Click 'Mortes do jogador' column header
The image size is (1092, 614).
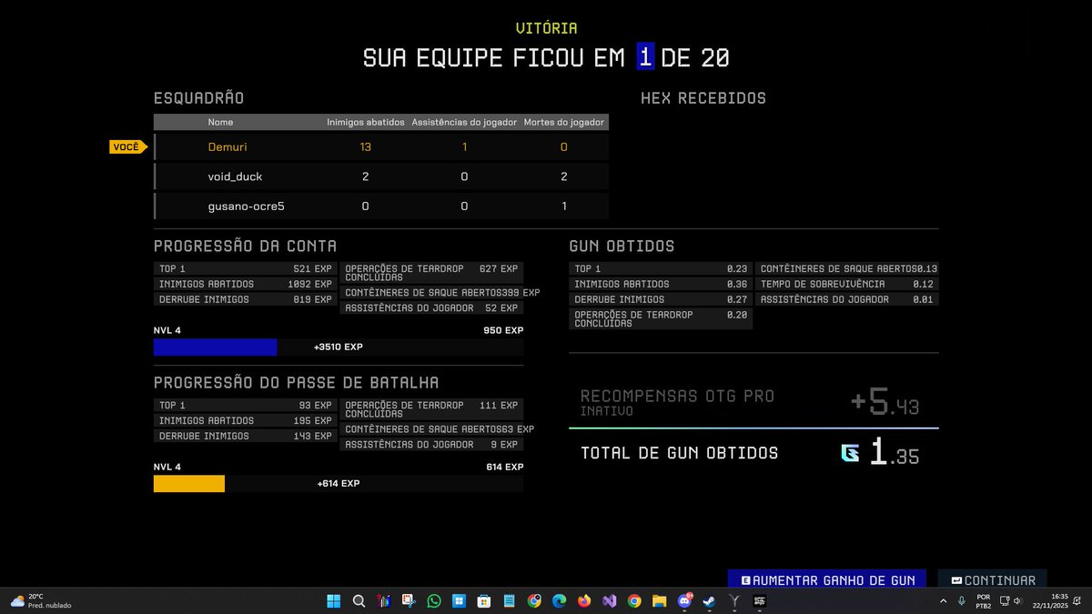pos(564,122)
